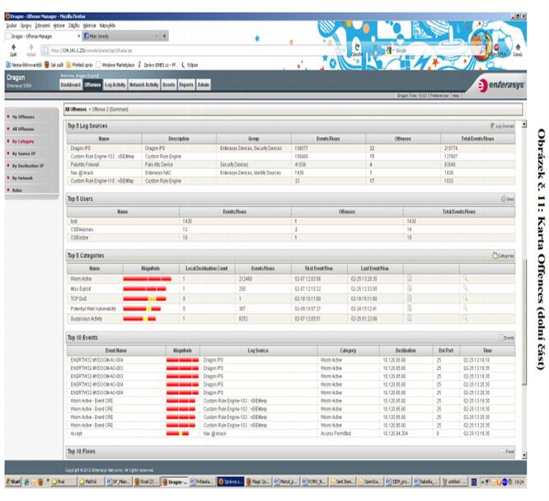Click the Events icon in the Top 10 Events header
The width and height of the screenshot is (549, 501).
coord(501,338)
